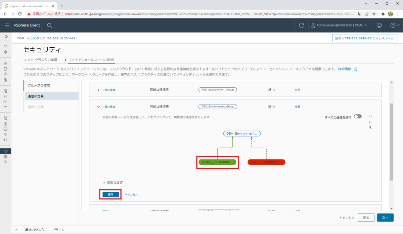403x234 pixels.
Task: Click DEV_Environment node in diagram
Action: [x=242, y=133]
